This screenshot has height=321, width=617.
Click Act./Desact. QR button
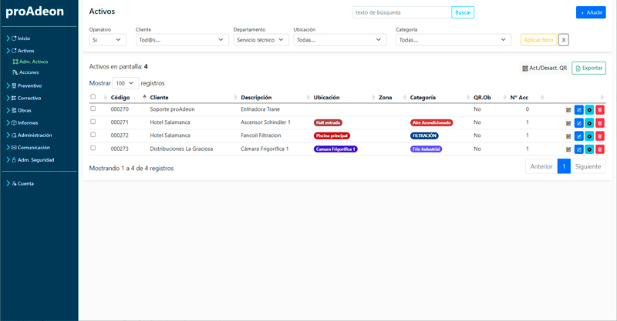pyautogui.click(x=545, y=68)
